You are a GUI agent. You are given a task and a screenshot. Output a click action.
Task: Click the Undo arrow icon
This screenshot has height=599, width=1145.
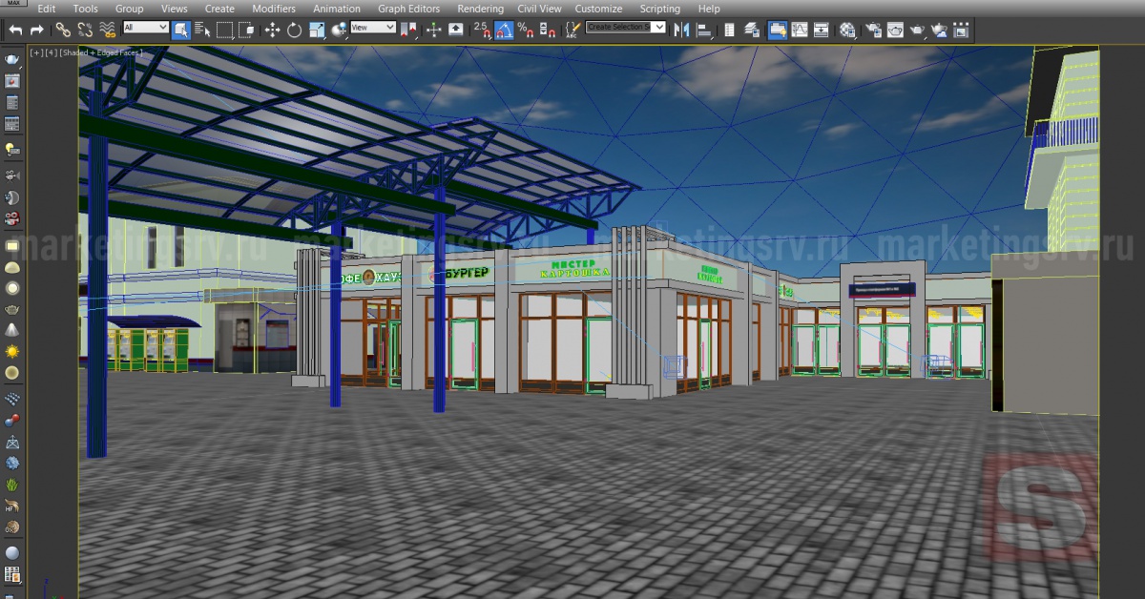click(15, 30)
